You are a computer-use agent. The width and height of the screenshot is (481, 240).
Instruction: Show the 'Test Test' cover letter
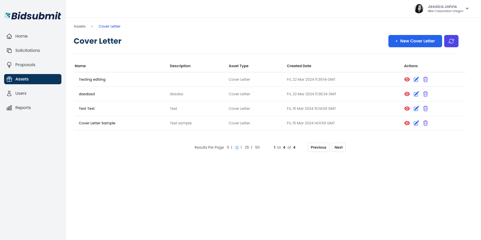point(407,109)
